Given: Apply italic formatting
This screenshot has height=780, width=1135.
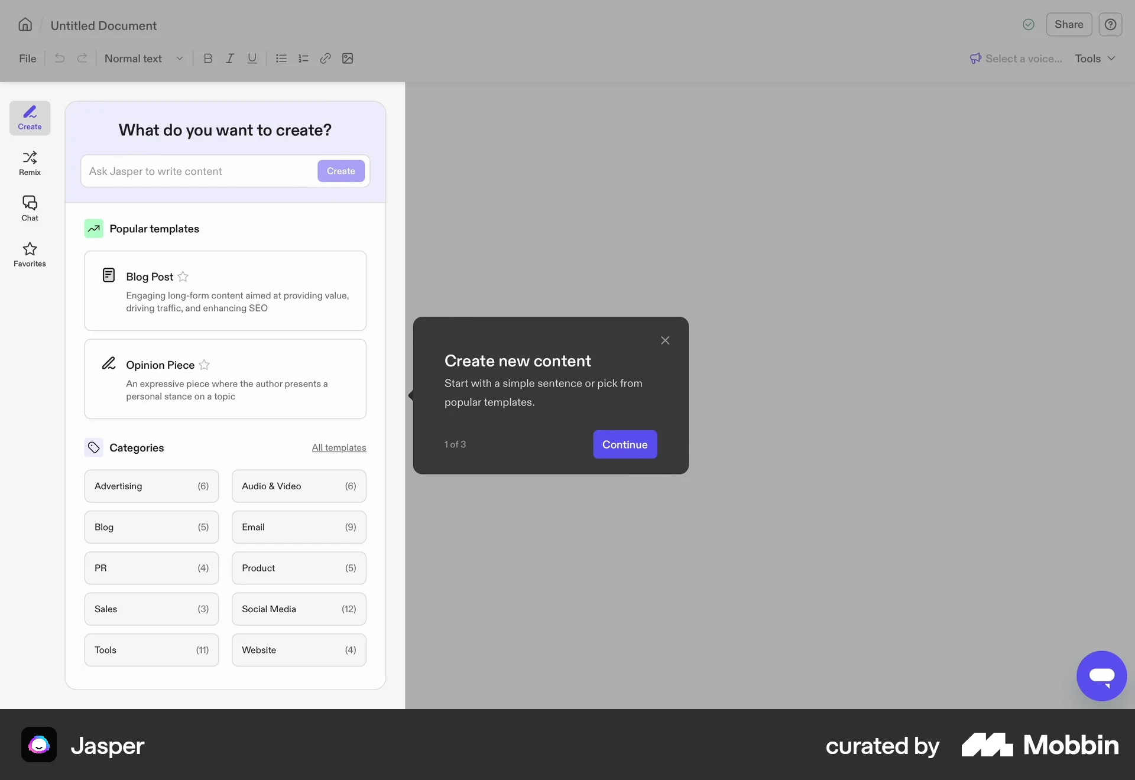Looking at the screenshot, I should click(230, 58).
